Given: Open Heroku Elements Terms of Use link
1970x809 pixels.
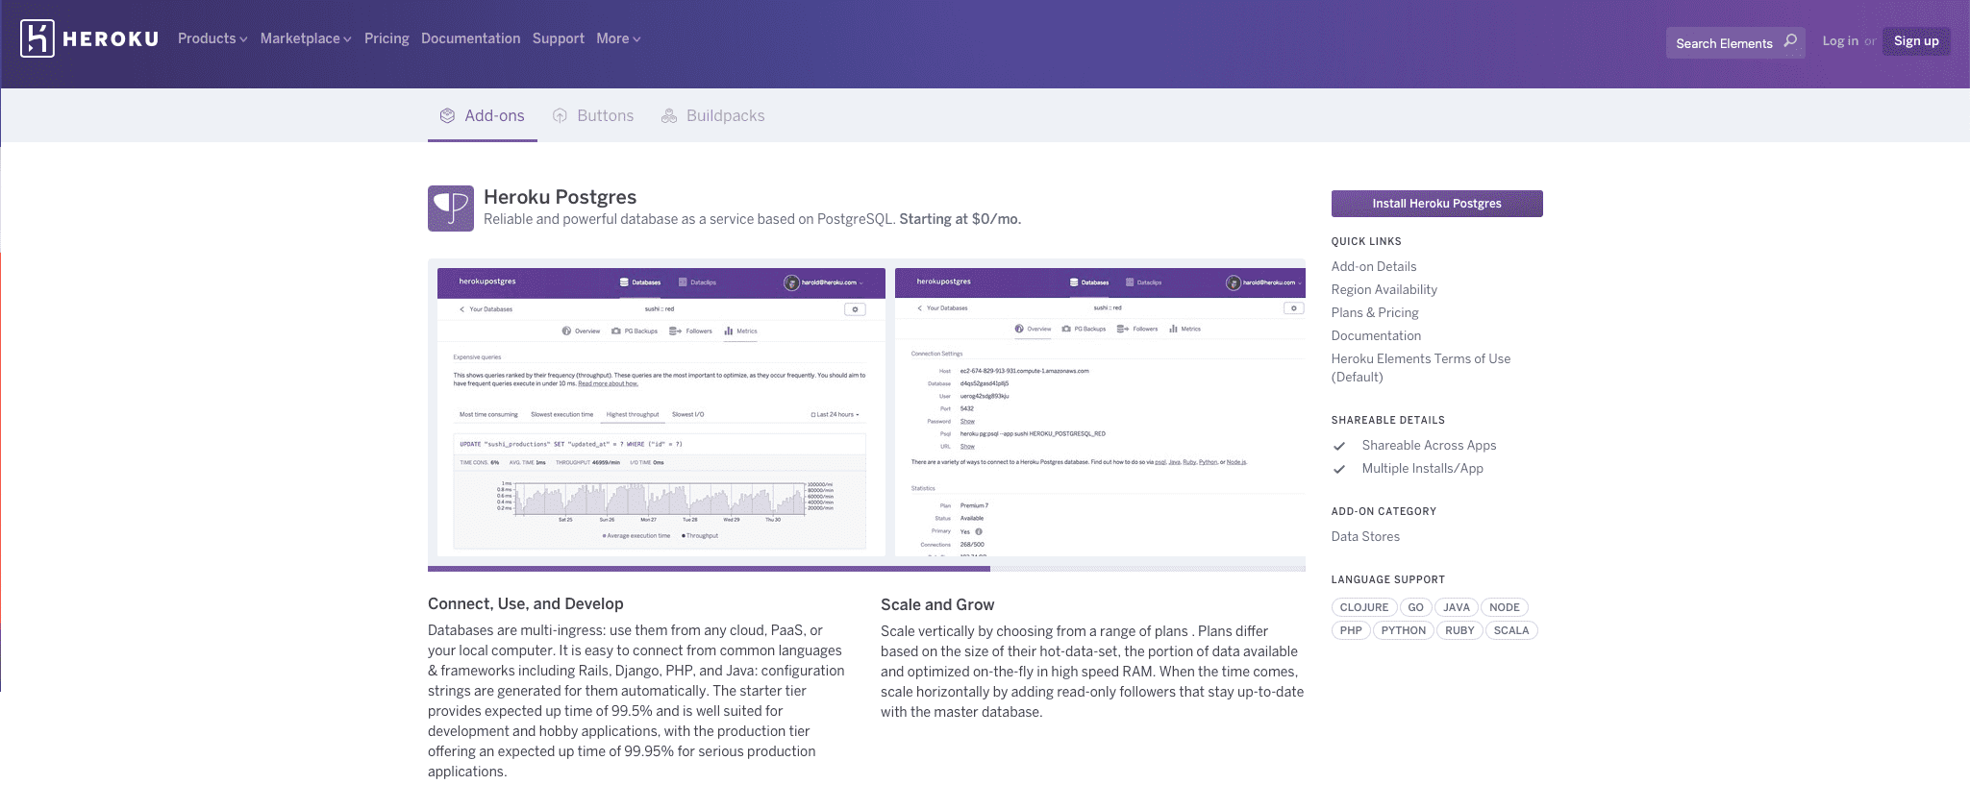Looking at the screenshot, I should pos(1421,367).
